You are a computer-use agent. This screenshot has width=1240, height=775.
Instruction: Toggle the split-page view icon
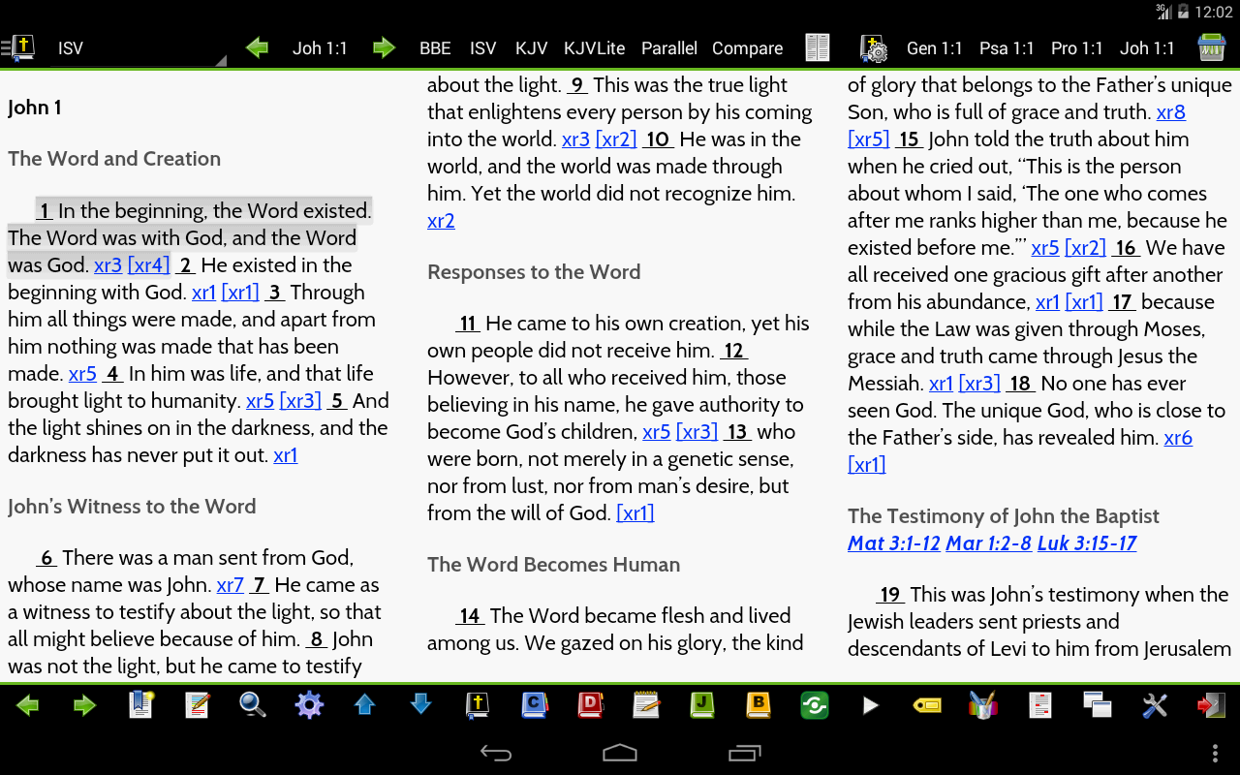pos(818,47)
